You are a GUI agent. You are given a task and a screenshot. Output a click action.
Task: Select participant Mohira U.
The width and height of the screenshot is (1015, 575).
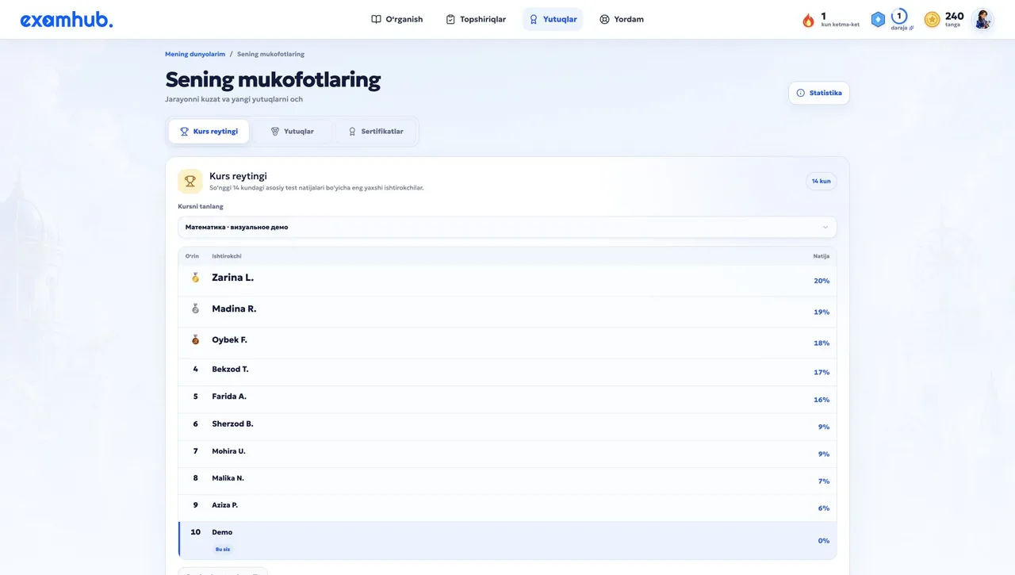coord(228,450)
